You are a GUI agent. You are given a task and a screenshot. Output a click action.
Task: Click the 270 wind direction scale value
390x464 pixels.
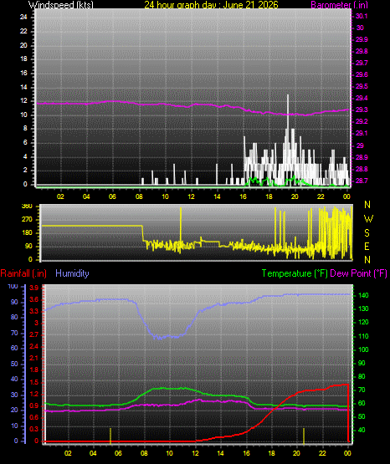27,220
